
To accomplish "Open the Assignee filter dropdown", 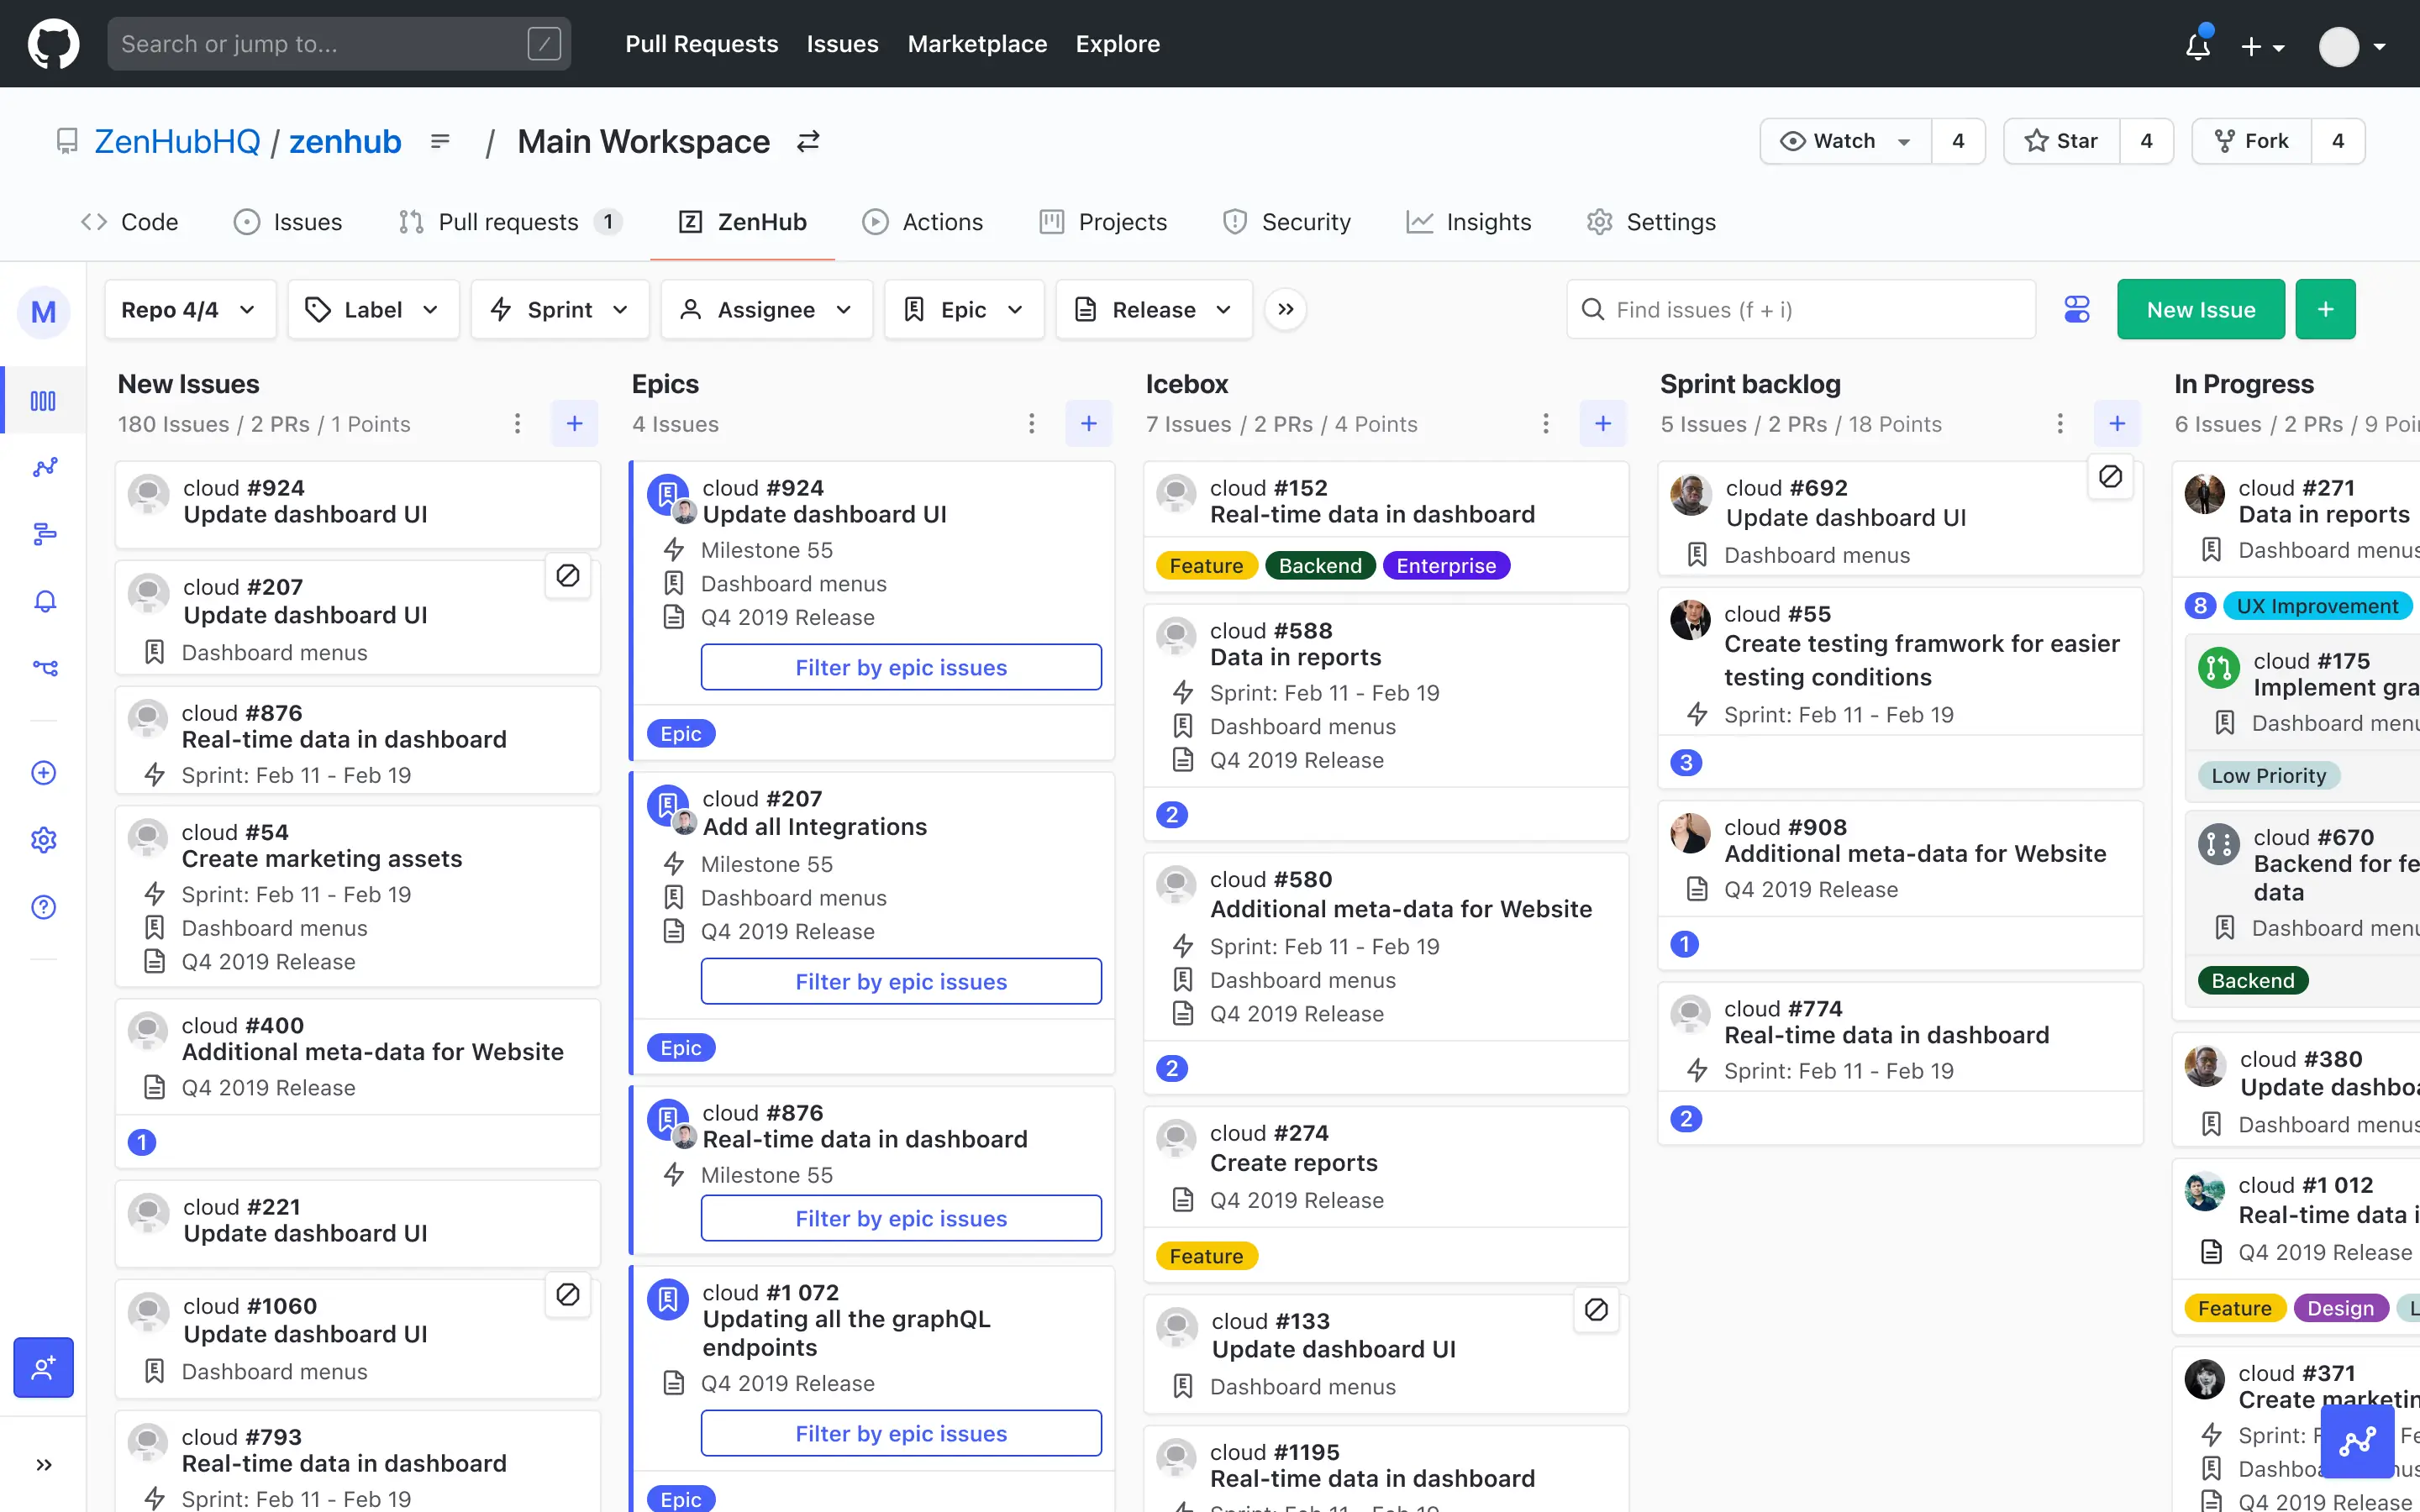I will (x=766, y=310).
